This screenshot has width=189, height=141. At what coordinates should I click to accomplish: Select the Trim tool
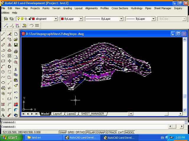pyautogui.click(x=9, y=88)
